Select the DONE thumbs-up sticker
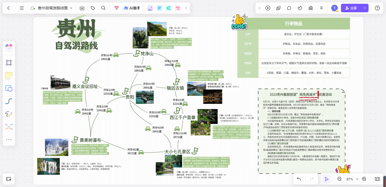 (x=239, y=22)
